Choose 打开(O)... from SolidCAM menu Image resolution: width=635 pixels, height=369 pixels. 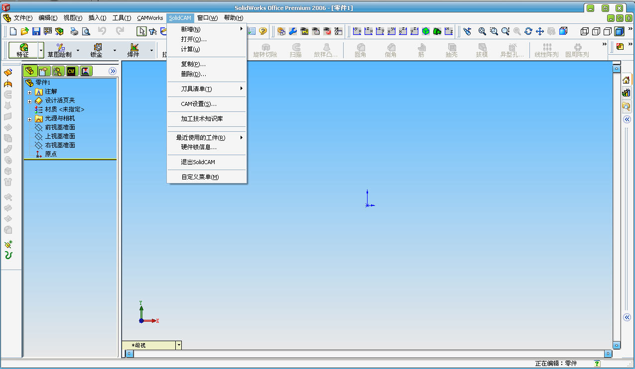(207, 39)
